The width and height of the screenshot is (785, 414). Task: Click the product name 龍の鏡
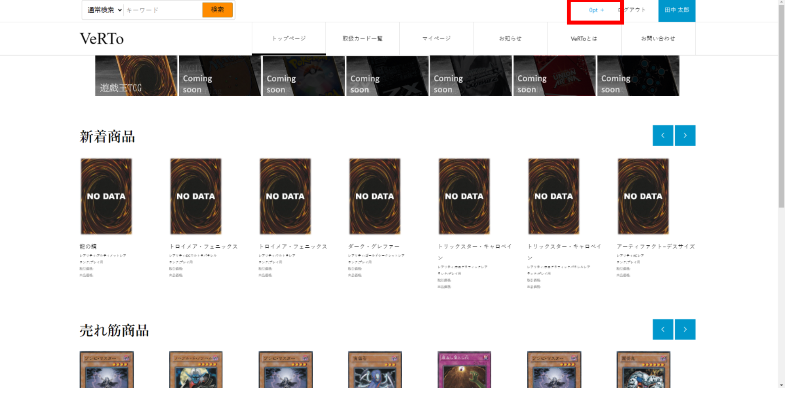click(x=88, y=247)
